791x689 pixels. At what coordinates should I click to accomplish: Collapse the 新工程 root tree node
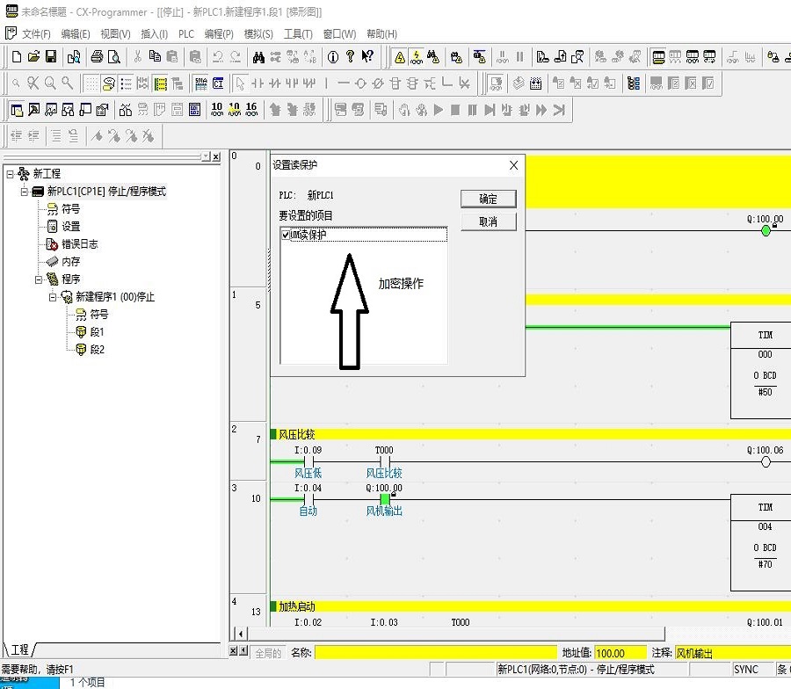tap(11, 174)
